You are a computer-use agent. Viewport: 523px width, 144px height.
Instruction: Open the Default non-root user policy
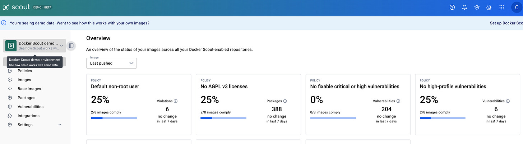(x=115, y=87)
